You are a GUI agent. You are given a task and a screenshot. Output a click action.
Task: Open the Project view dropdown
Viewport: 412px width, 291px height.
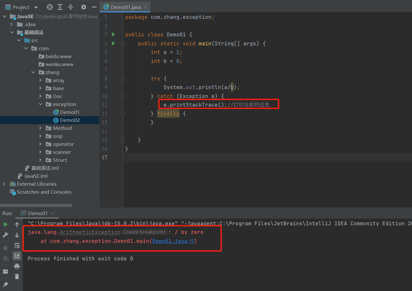tap(36, 7)
